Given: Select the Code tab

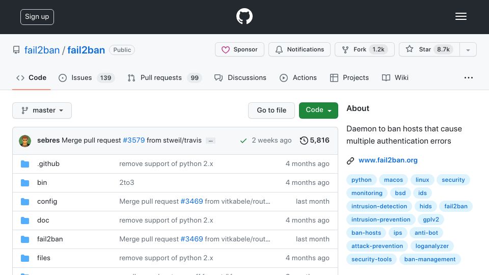Looking at the screenshot, I should click(31, 77).
